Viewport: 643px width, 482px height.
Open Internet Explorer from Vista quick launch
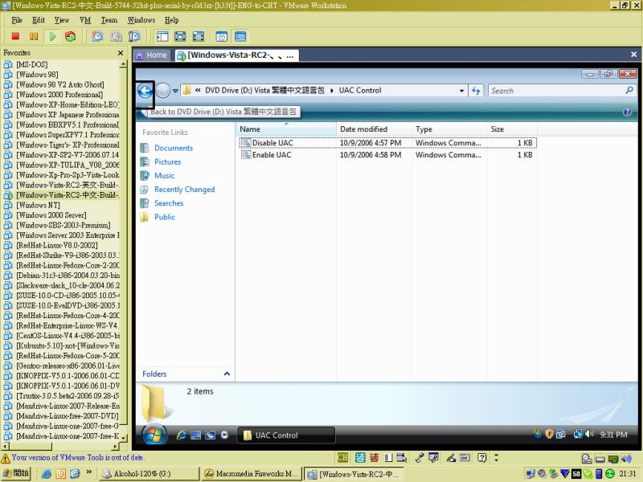[182, 435]
